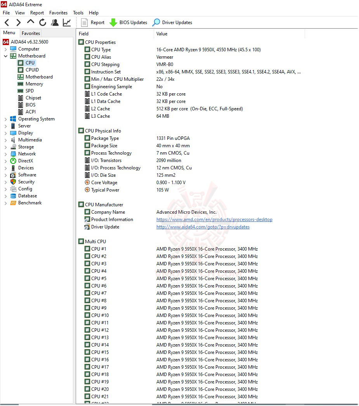359x406 pixels.
Task: Select the CPU #1 row
Action: (x=191, y=249)
